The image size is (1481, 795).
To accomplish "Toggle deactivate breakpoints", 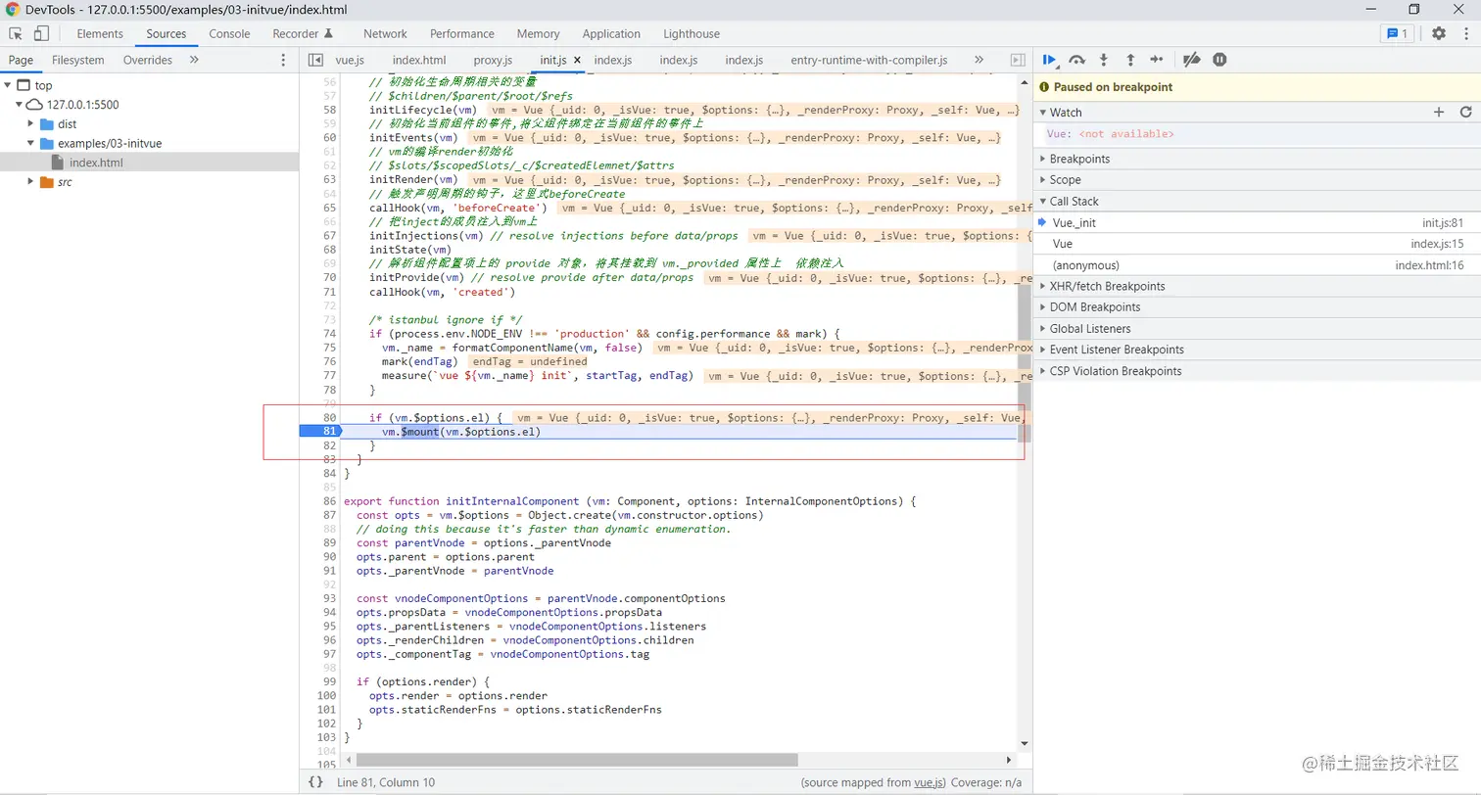I will [1191, 60].
